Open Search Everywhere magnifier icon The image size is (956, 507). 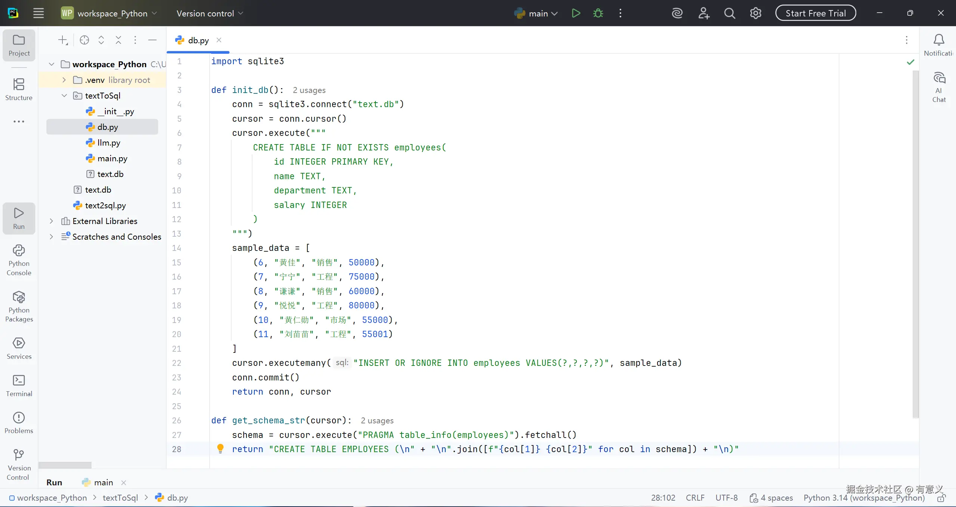729,13
